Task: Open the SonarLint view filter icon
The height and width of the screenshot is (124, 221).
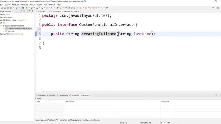Action: 216,95
